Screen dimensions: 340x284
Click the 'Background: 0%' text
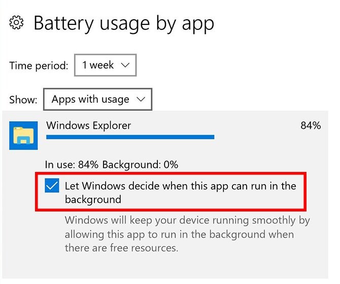click(140, 165)
